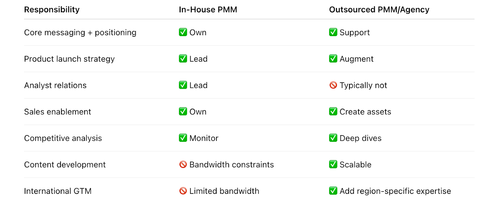Click the Responsibility column header
Screen dimensions: 481x205
[x=52, y=10]
